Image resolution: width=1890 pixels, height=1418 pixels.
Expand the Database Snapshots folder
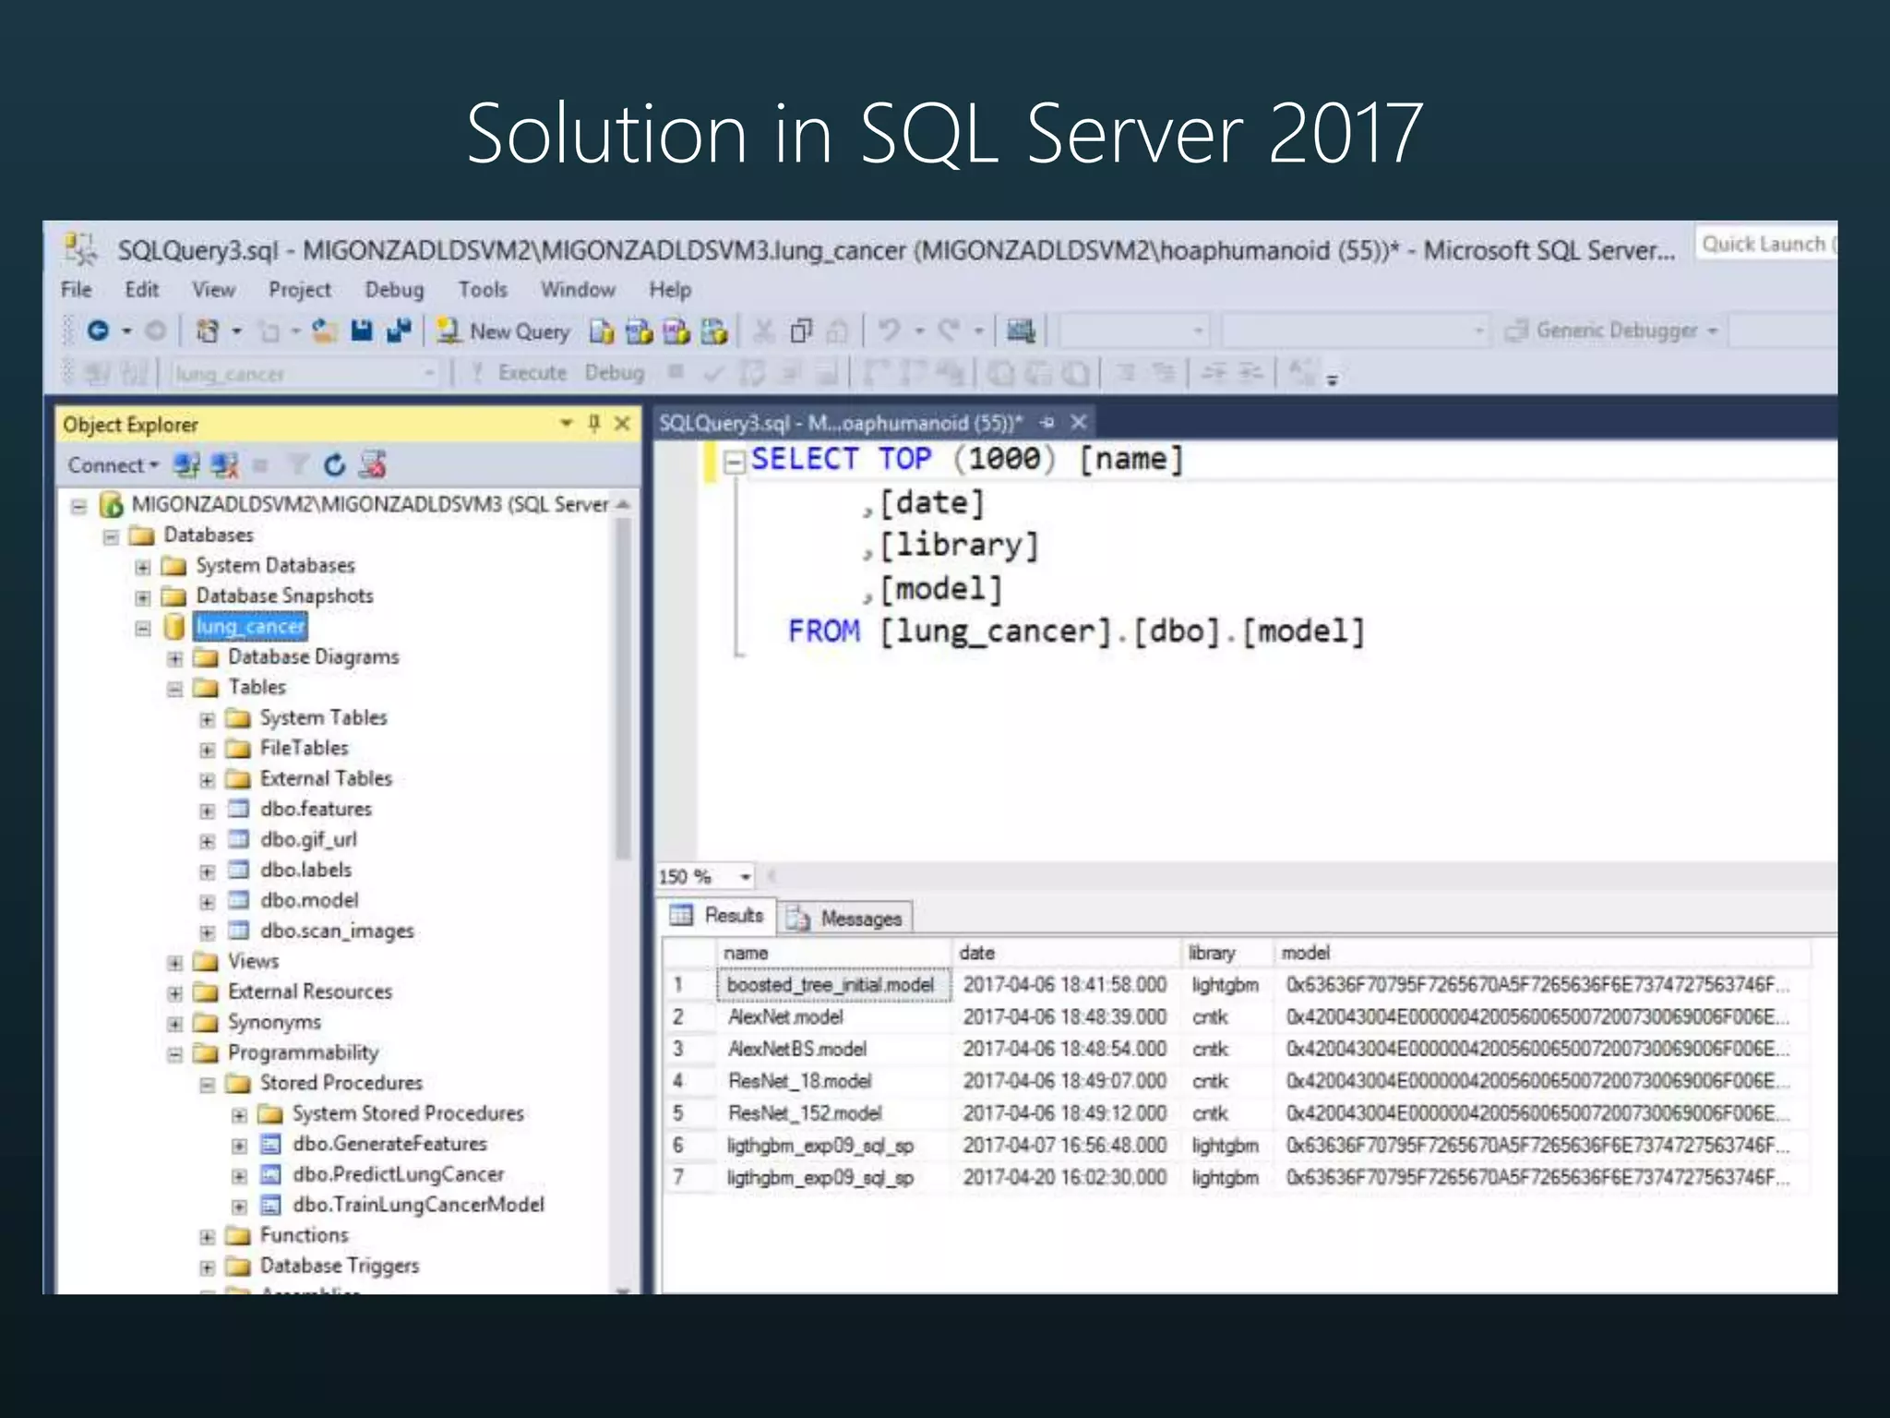(142, 596)
